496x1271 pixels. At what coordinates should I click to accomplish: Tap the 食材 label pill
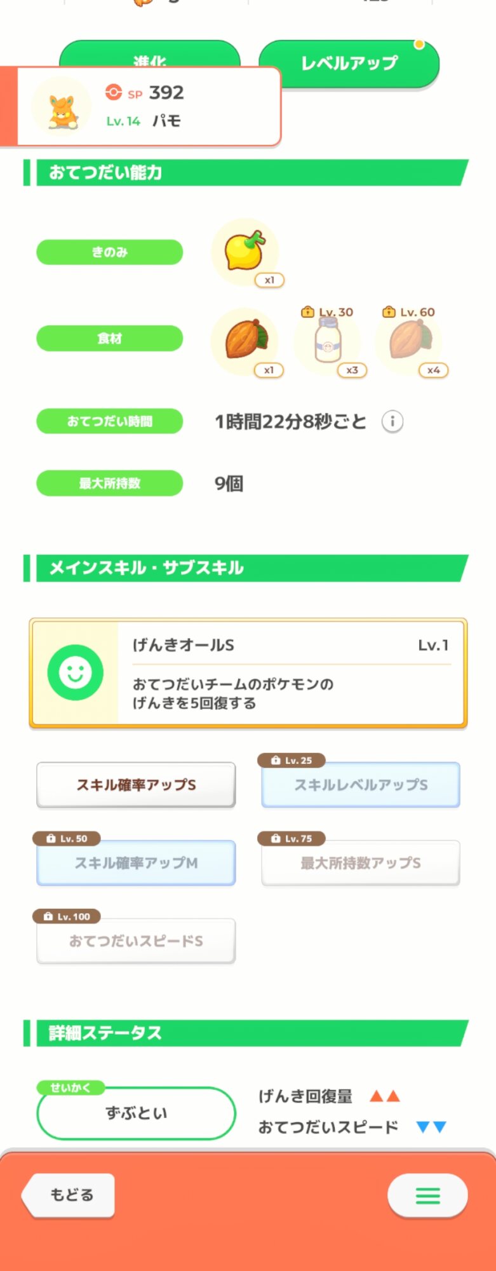click(110, 338)
